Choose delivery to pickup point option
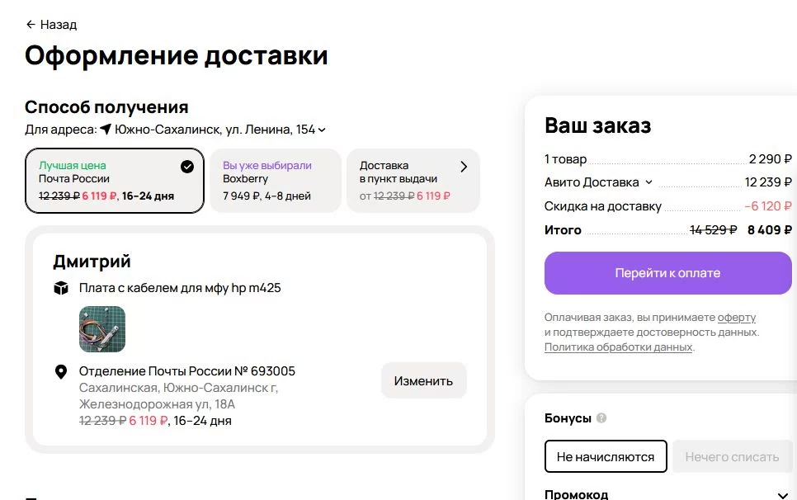The width and height of the screenshot is (797, 500). [406, 181]
